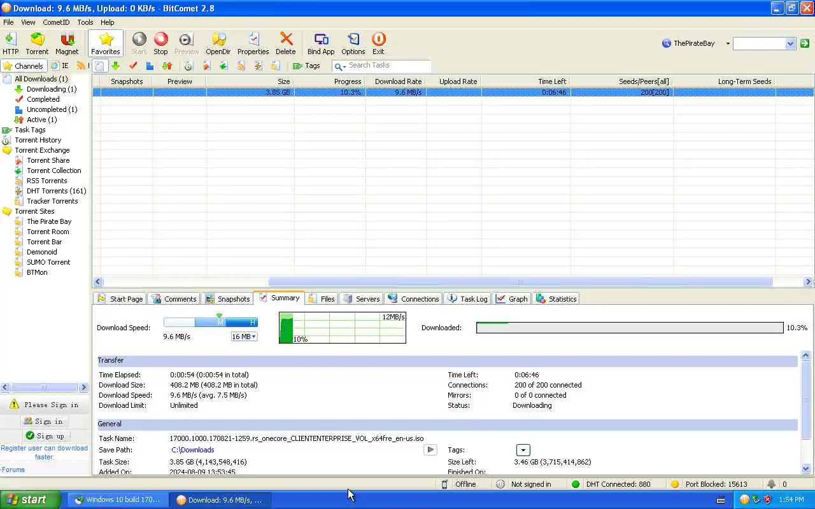Open the Tools menu
Screen dimensions: 815x509
85,22
